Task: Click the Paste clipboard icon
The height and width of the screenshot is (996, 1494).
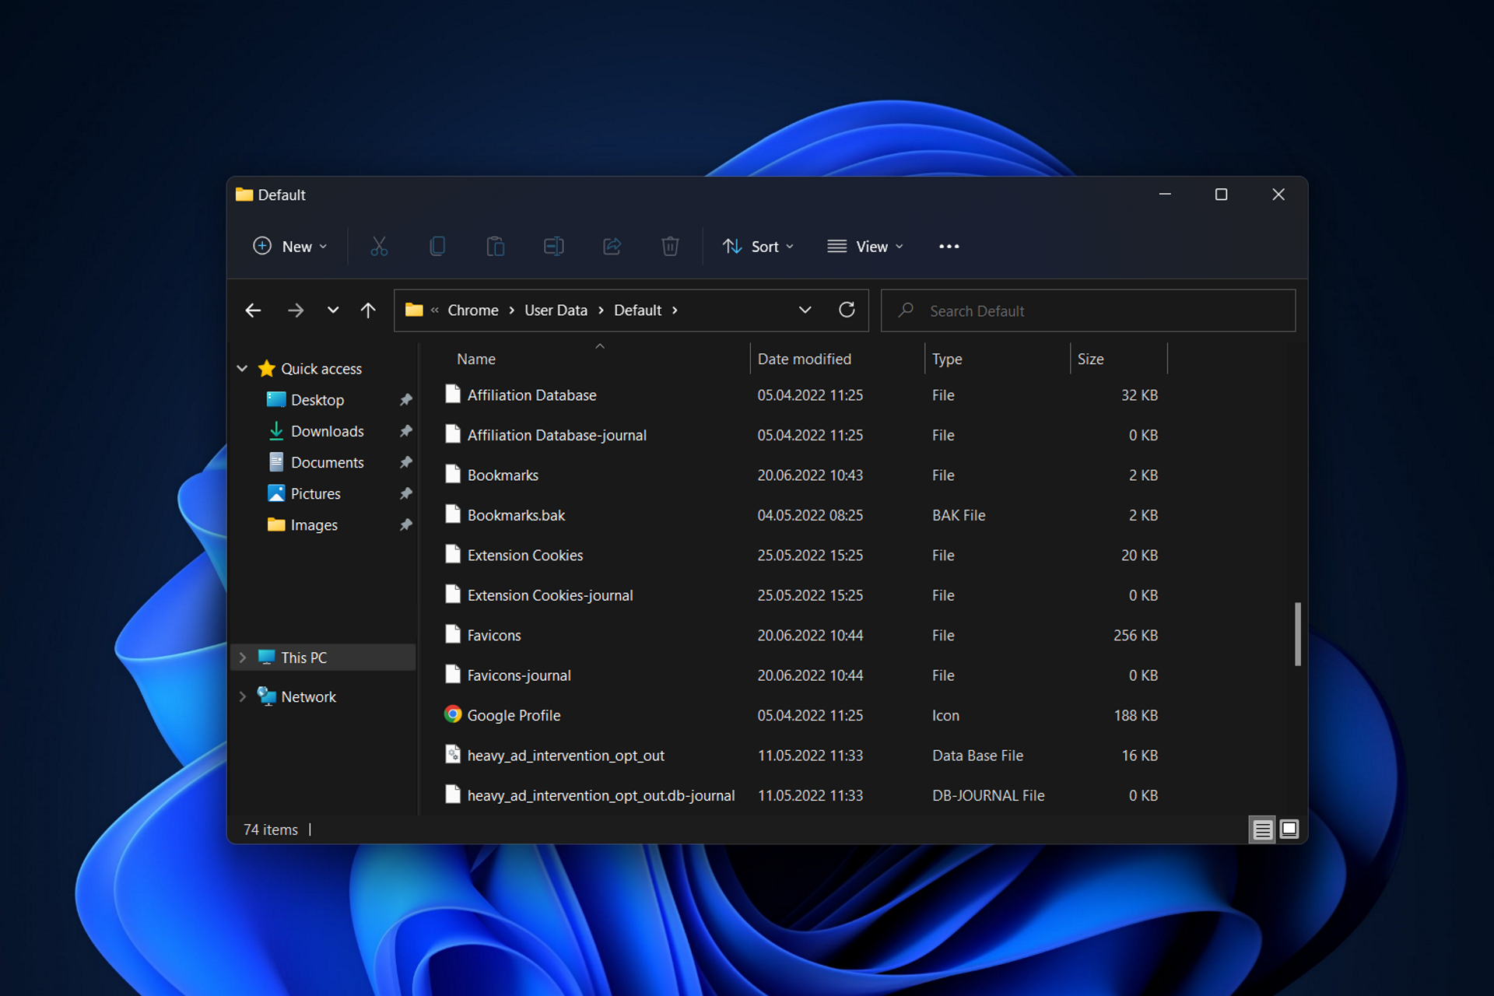Action: tap(496, 247)
